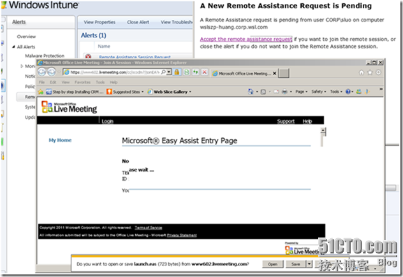Open Favorites star icon at top right
403x277 pixels.
[x=370, y=73]
